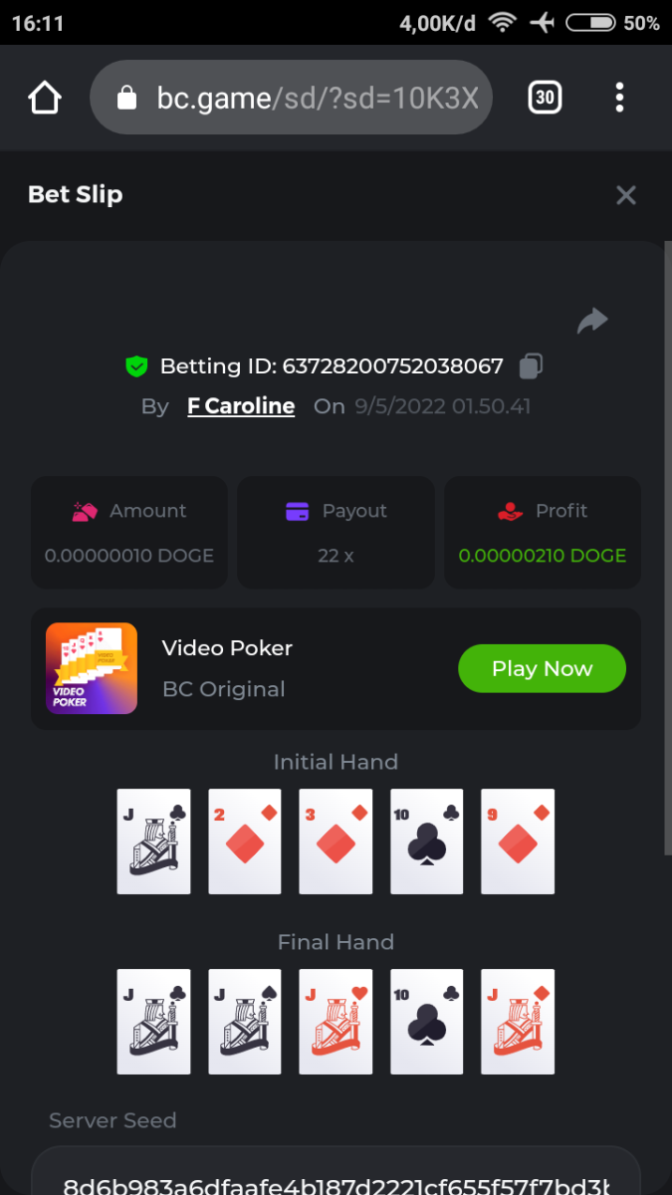The width and height of the screenshot is (672, 1195).
Task: Open the tab switcher showing 30 tabs
Action: [x=545, y=98]
